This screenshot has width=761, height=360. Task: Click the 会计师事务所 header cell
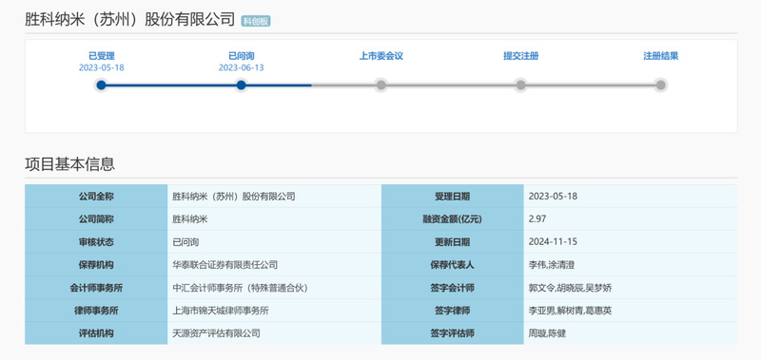(x=96, y=287)
